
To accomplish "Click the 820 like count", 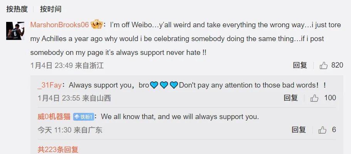I will [337, 65].
